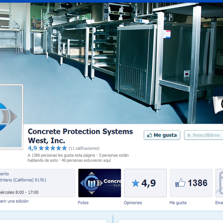Open the 4,9 Opiniones star tile
The height and width of the screenshot is (223, 223).
145,183
